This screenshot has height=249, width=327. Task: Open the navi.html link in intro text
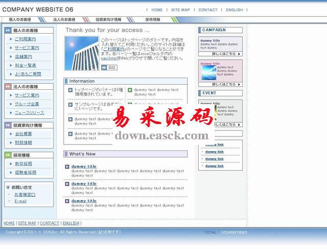tap(109, 58)
